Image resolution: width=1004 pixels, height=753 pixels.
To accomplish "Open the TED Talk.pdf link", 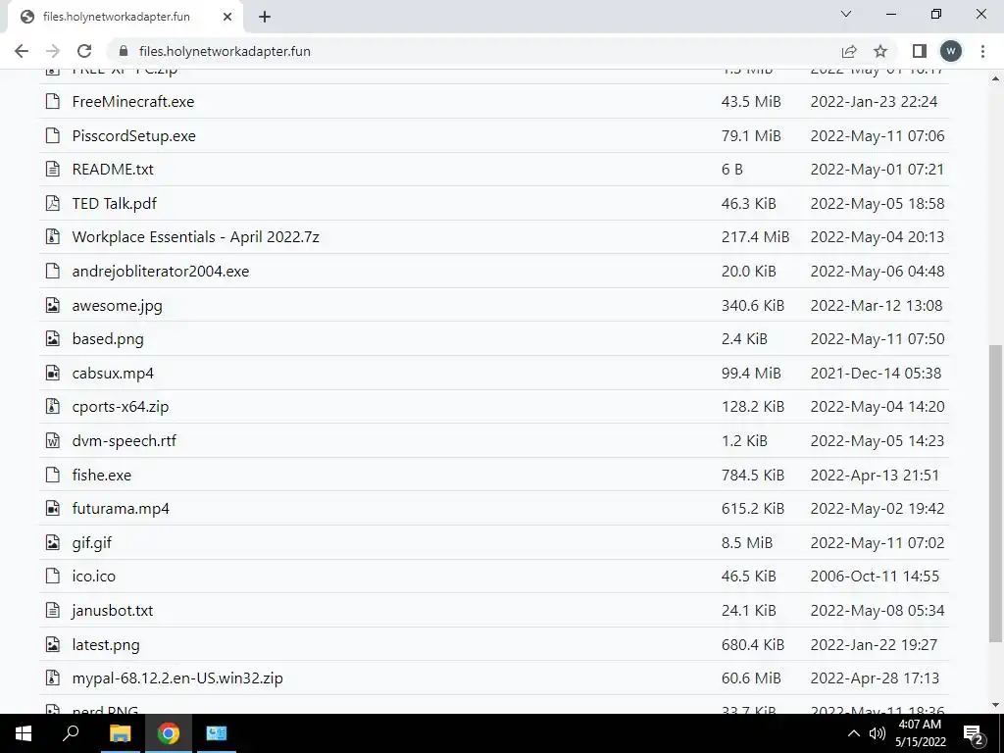I will pos(114,204).
